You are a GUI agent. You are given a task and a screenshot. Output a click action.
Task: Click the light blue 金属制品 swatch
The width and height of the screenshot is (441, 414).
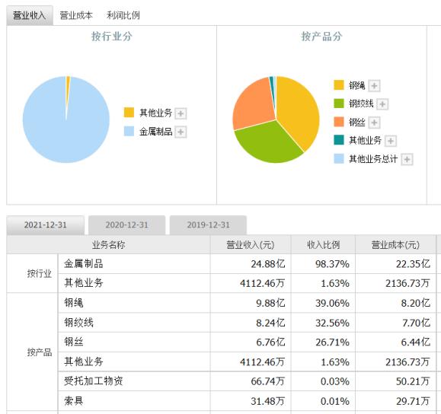(x=129, y=131)
